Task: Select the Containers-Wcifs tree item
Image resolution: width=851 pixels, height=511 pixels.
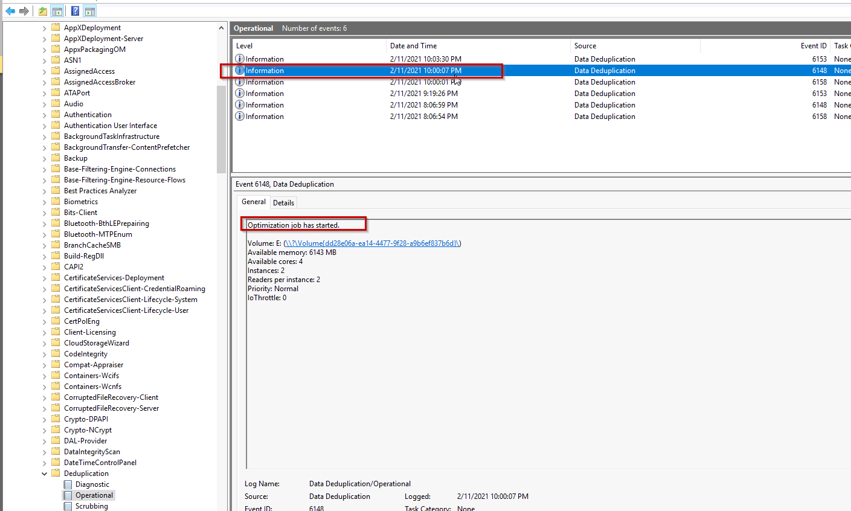Action: click(92, 376)
